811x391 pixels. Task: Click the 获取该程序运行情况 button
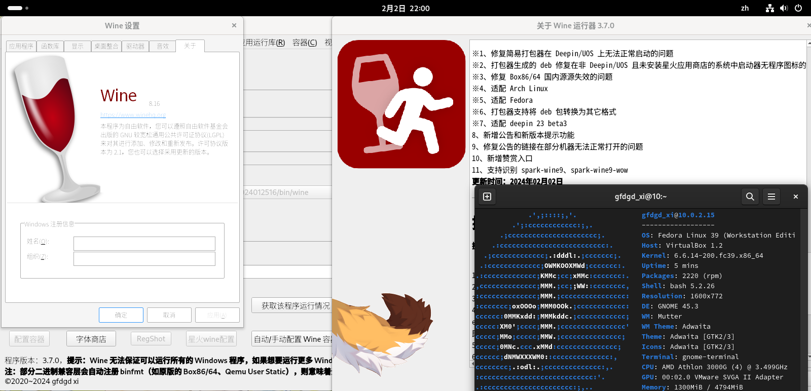292,305
